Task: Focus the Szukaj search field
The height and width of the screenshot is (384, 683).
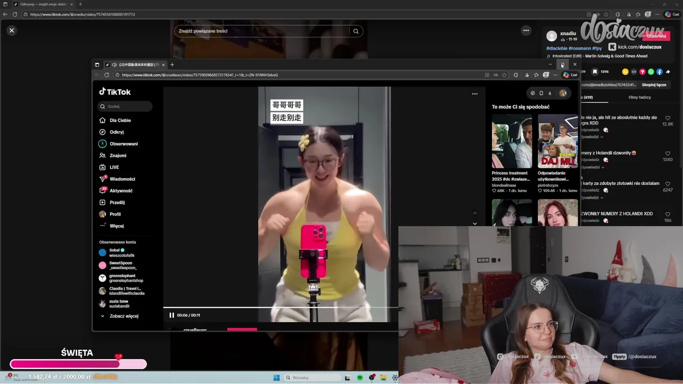Action: tap(125, 106)
